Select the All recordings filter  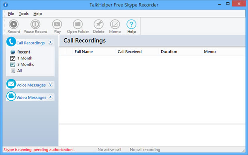(x=20, y=71)
